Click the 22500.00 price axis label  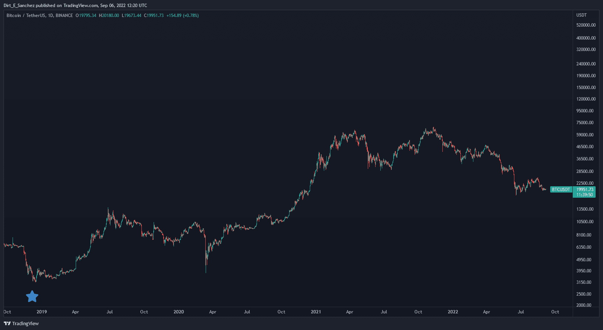(585, 183)
